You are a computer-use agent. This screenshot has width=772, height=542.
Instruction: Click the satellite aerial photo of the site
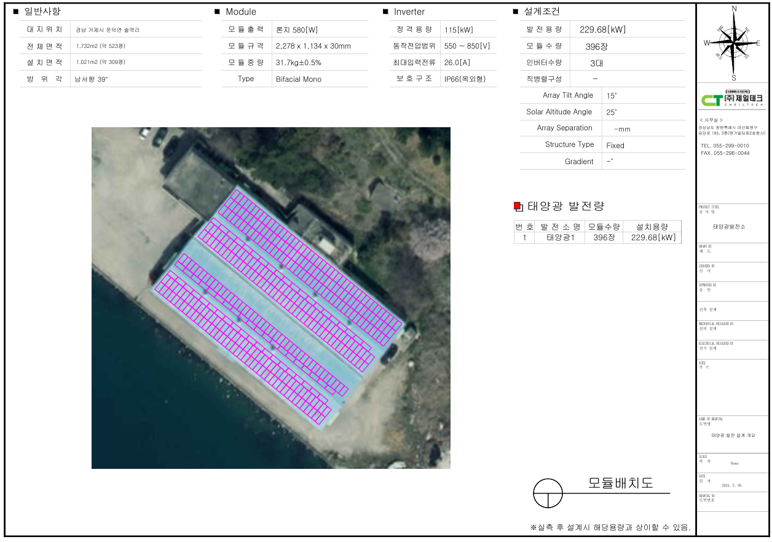point(270,297)
